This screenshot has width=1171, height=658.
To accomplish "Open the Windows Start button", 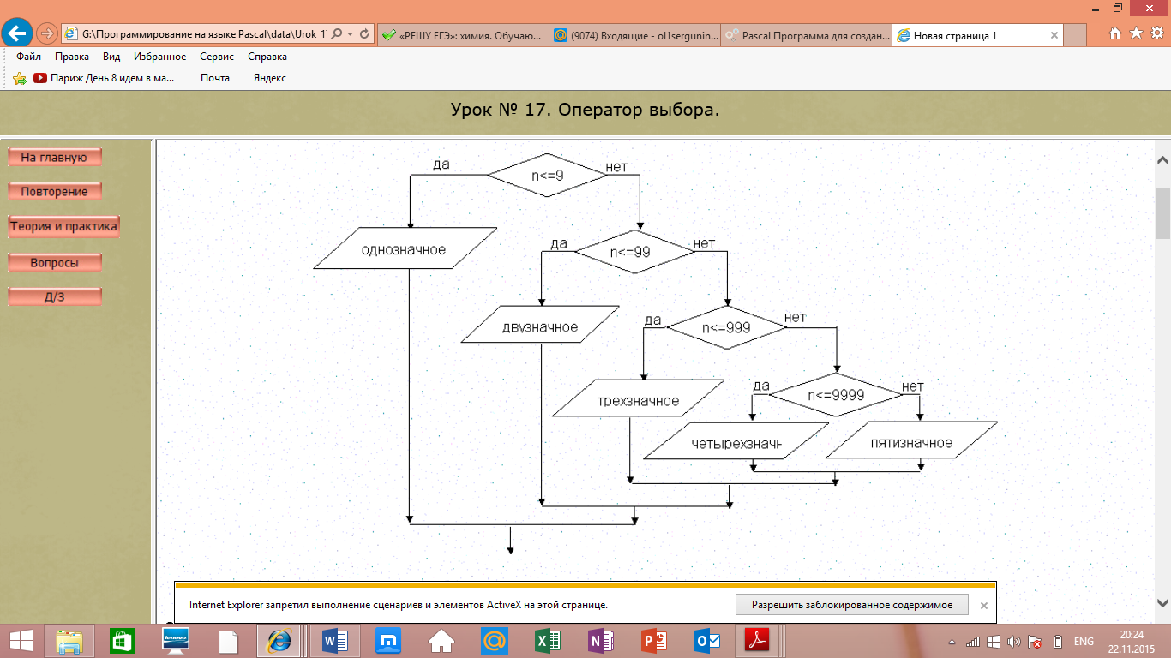I will (x=21, y=640).
